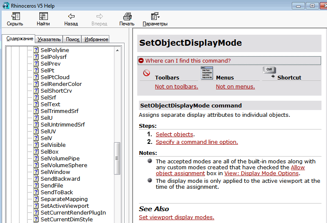The width and height of the screenshot is (327, 223).
Task: Collapse the 'Where can I find this command?' section
Action: coord(141,61)
